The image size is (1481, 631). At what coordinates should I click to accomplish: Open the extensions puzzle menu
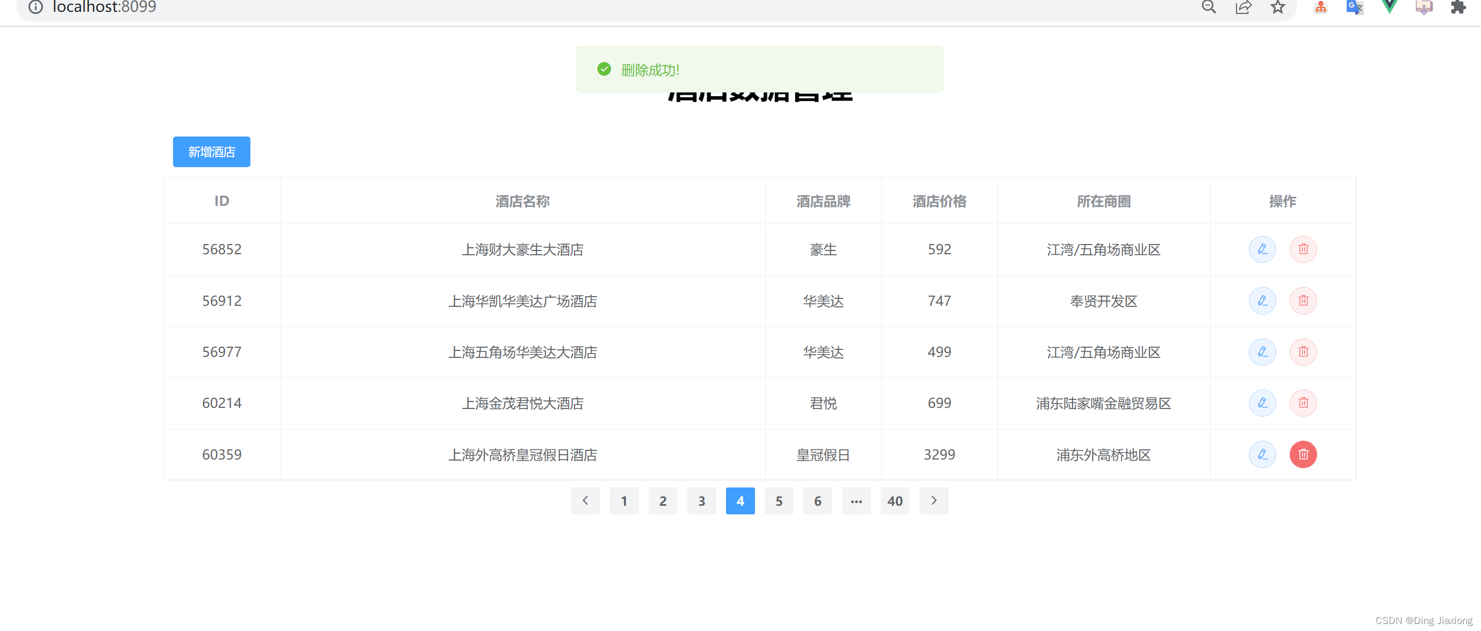click(1458, 7)
